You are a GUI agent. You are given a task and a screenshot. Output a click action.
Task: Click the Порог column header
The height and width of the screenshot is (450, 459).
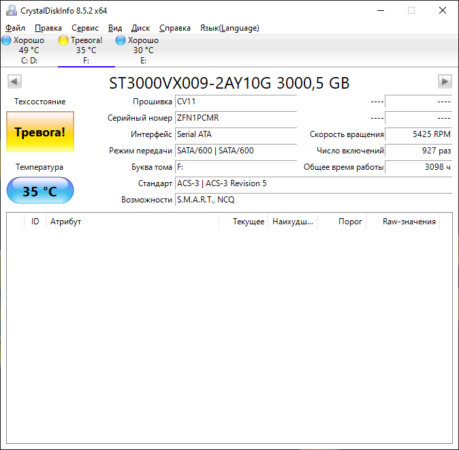tap(342, 222)
